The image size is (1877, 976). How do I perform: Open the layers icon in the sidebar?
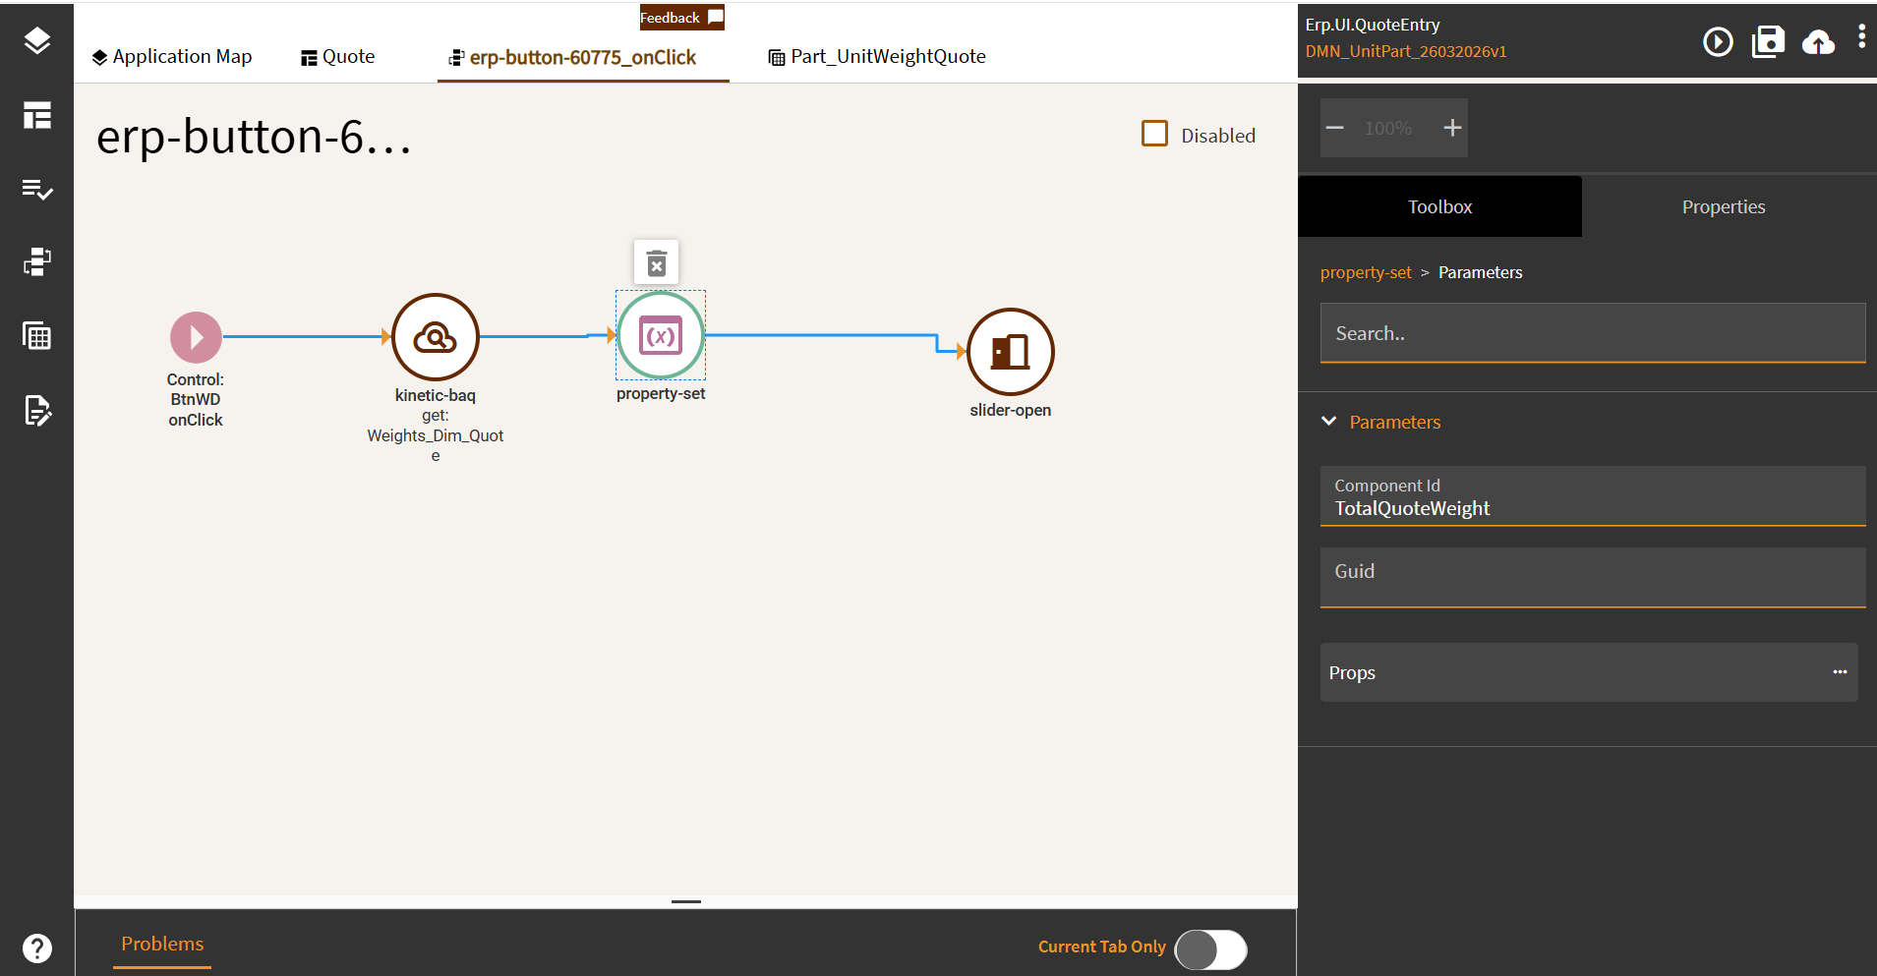[x=37, y=40]
